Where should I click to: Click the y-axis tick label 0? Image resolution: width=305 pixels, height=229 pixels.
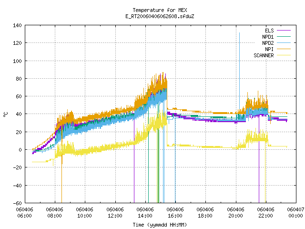tap(20, 150)
